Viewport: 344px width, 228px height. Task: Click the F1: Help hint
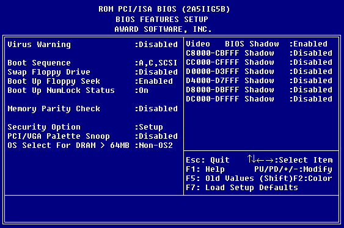[x=205, y=169]
